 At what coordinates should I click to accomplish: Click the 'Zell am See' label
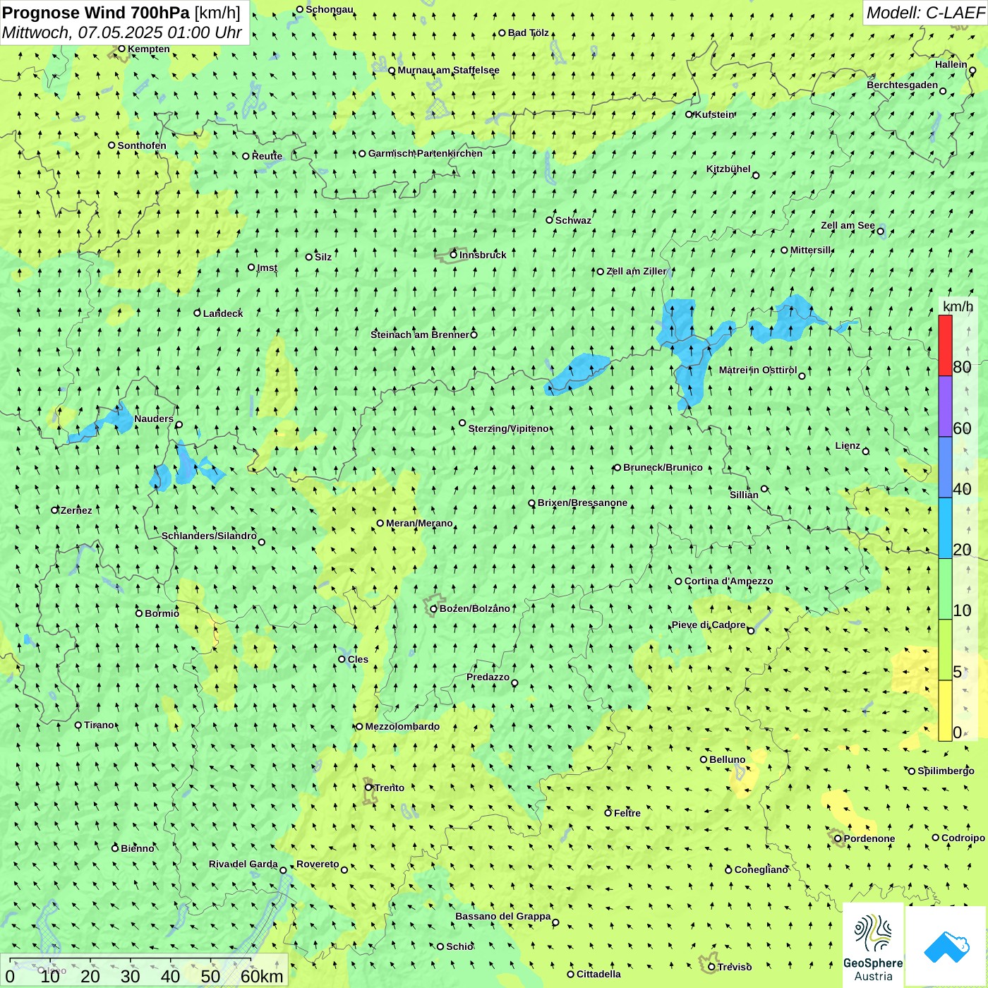(848, 226)
